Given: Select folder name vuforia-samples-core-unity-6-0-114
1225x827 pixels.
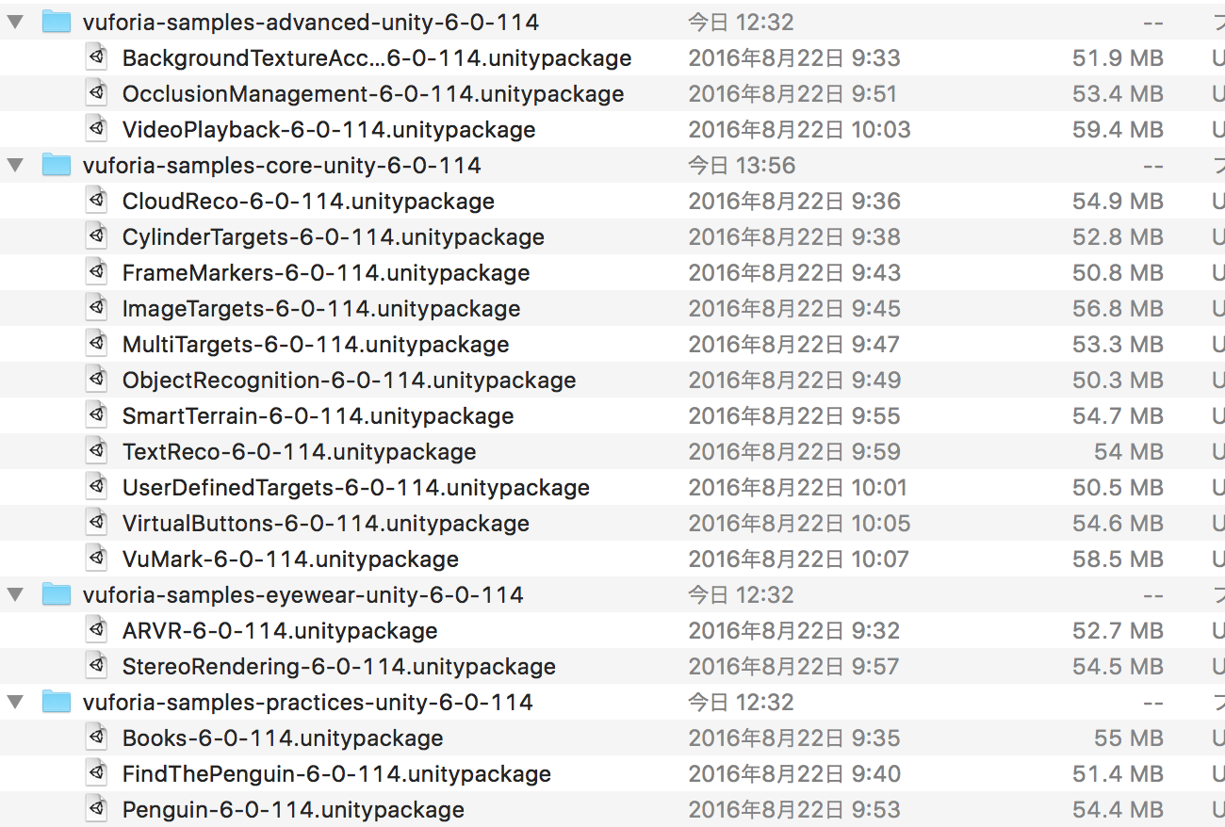Looking at the screenshot, I should click(x=282, y=166).
